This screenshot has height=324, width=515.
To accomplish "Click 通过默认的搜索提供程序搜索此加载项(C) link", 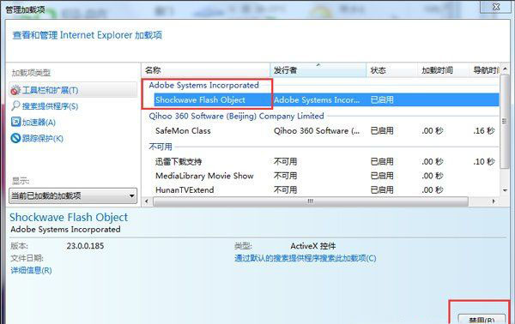I will (x=305, y=258).
